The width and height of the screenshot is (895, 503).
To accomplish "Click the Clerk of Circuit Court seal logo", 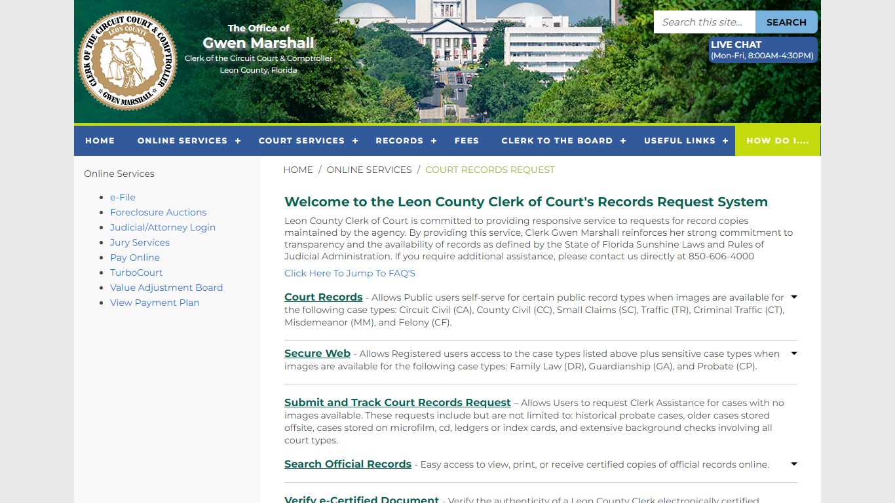I will click(128, 60).
